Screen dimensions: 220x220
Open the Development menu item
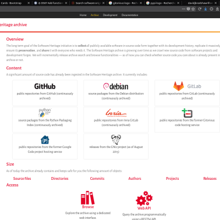click(110, 15)
